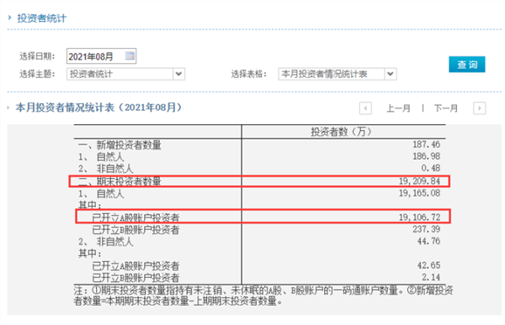Open the 本月投资者情况统计表 table combo box
Image resolution: width=505 pixels, height=325 pixels.
[338, 74]
